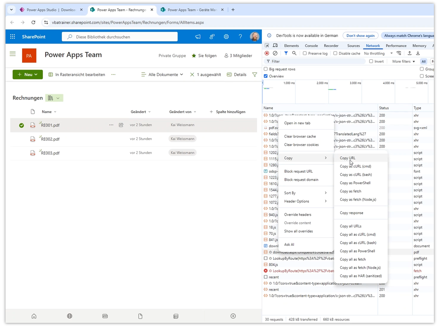Viewport: 437px width, 328px height.
Task: Click the SharePoint settings gear icon
Action: click(226, 37)
